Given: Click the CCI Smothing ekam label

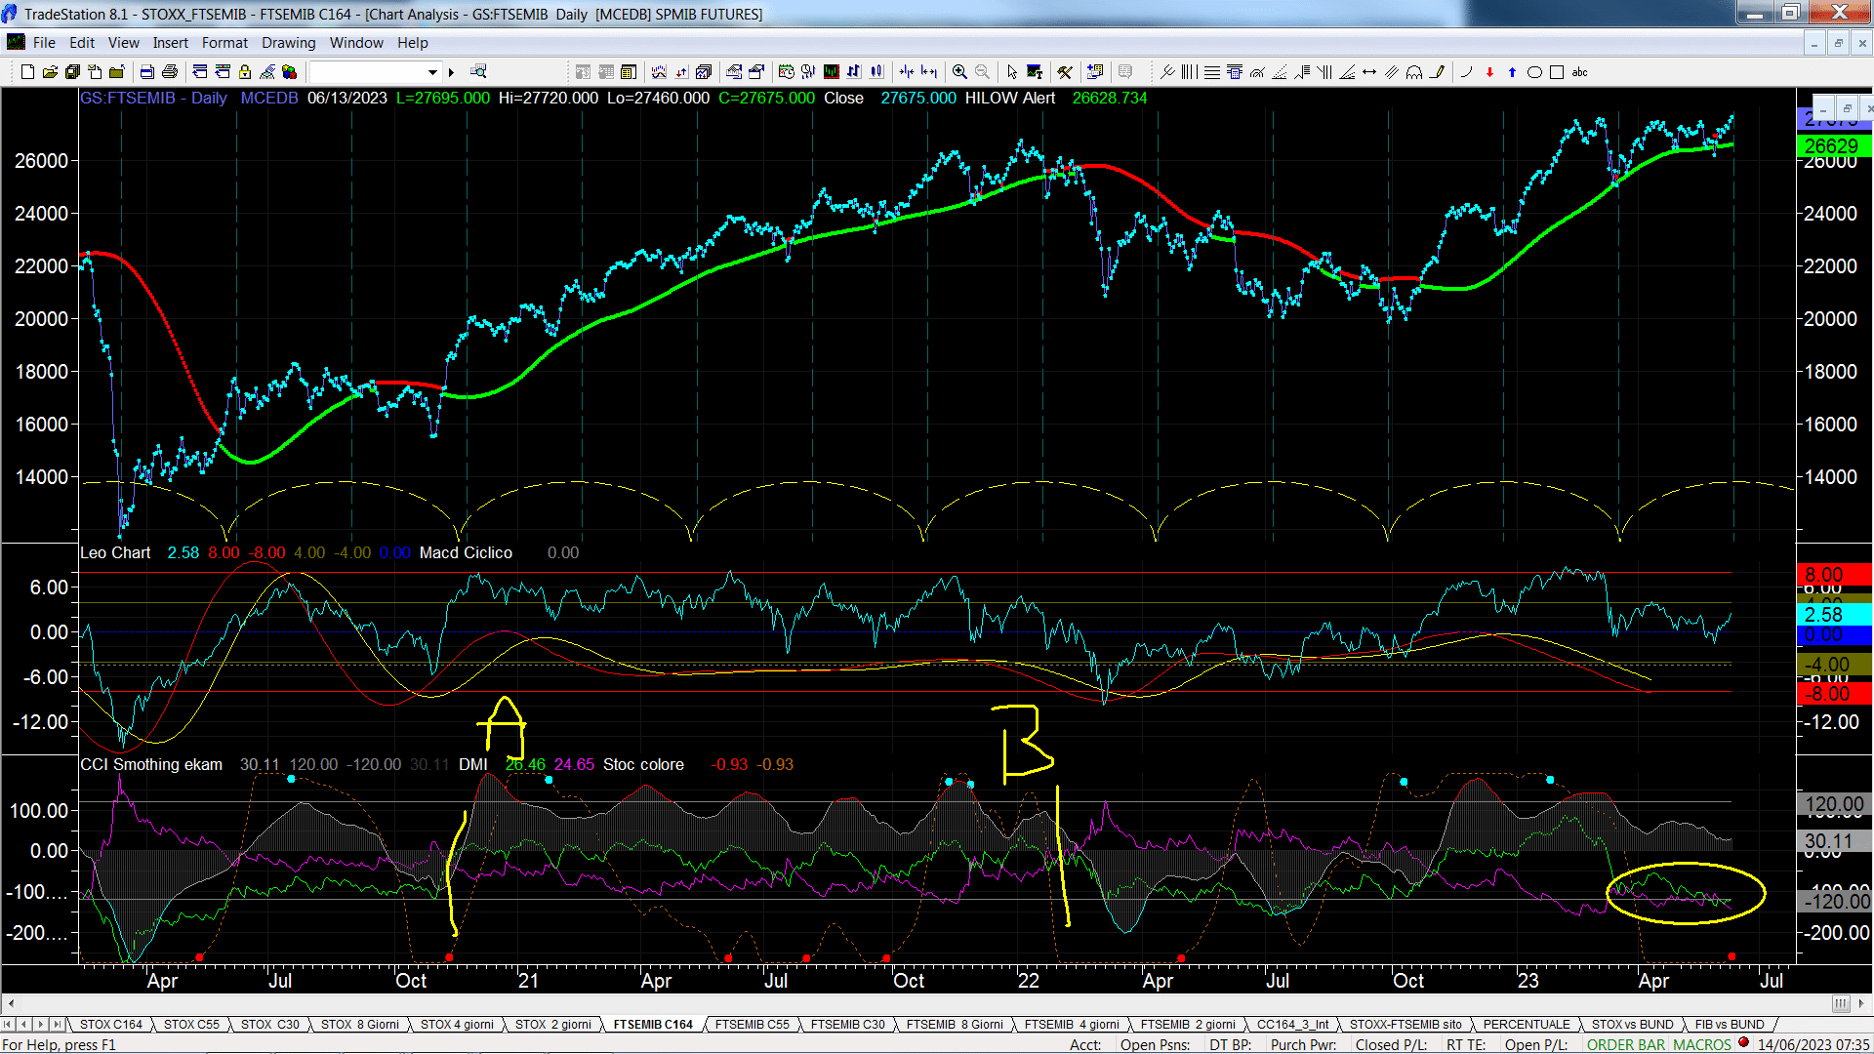Looking at the screenshot, I should point(151,765).
